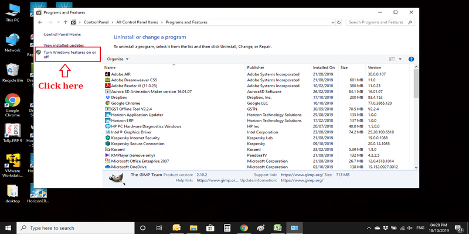Open Microsoft Store from the taskbar

[210, 228]
